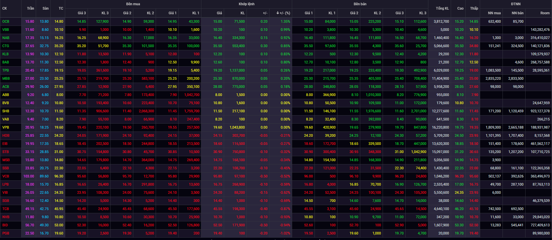
Task: Select the VIB ticker symbol
Action: click(5, 193)
